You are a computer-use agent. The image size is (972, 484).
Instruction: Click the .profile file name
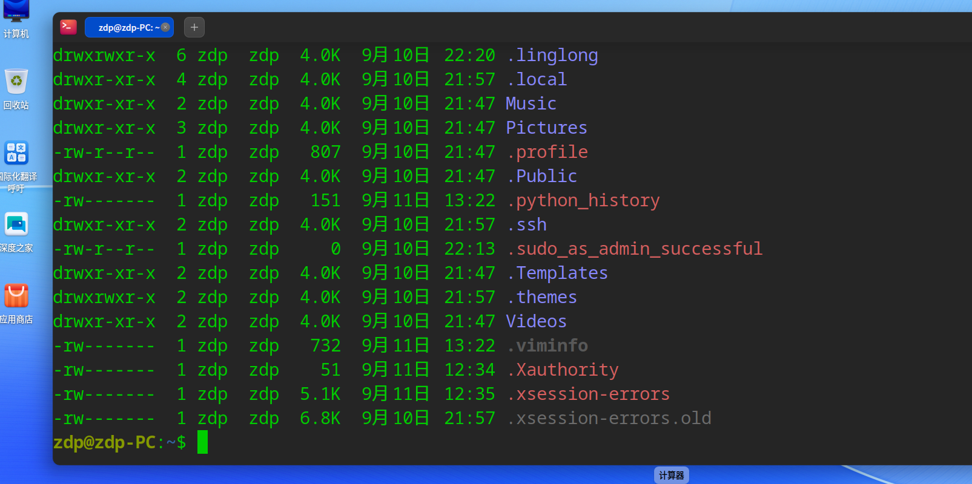pos(547,152)
